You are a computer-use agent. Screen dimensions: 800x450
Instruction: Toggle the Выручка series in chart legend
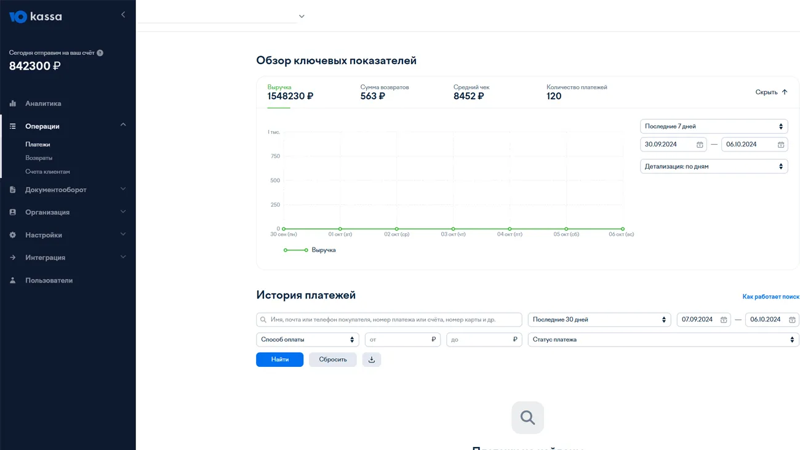point(310,250)
